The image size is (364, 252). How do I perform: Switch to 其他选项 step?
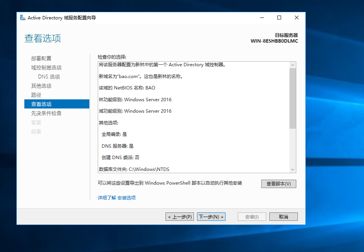coord(41,86)
